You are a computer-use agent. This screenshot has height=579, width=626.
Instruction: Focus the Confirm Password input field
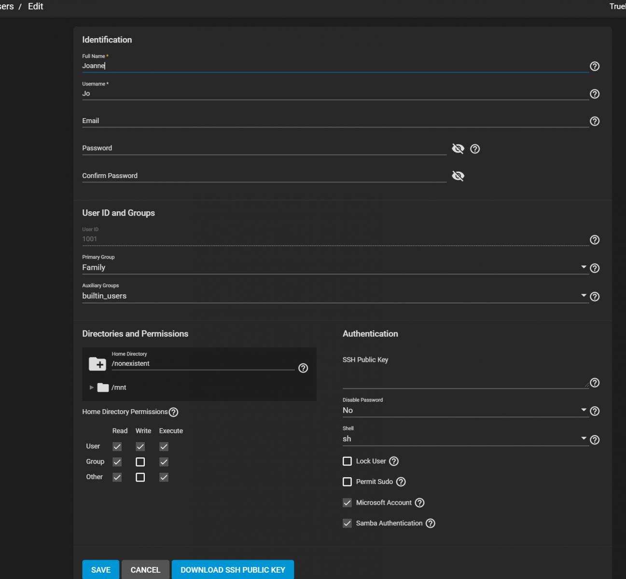pos(264,176)
